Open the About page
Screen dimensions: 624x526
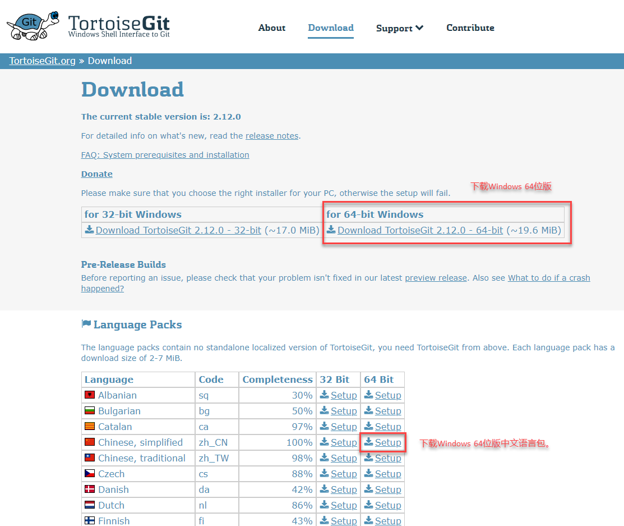coord(272,28)
